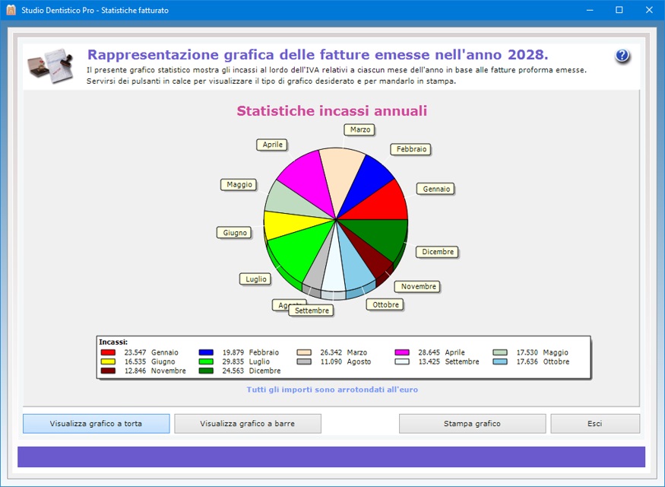The height and width of the screenshot is (487, 665).
Task: Click the bright green Luglio legend swatch
Action: click(206, 361)
